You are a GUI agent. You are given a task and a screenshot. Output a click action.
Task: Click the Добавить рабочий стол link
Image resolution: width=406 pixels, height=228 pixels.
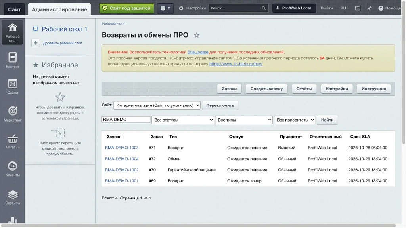(62, 43)
